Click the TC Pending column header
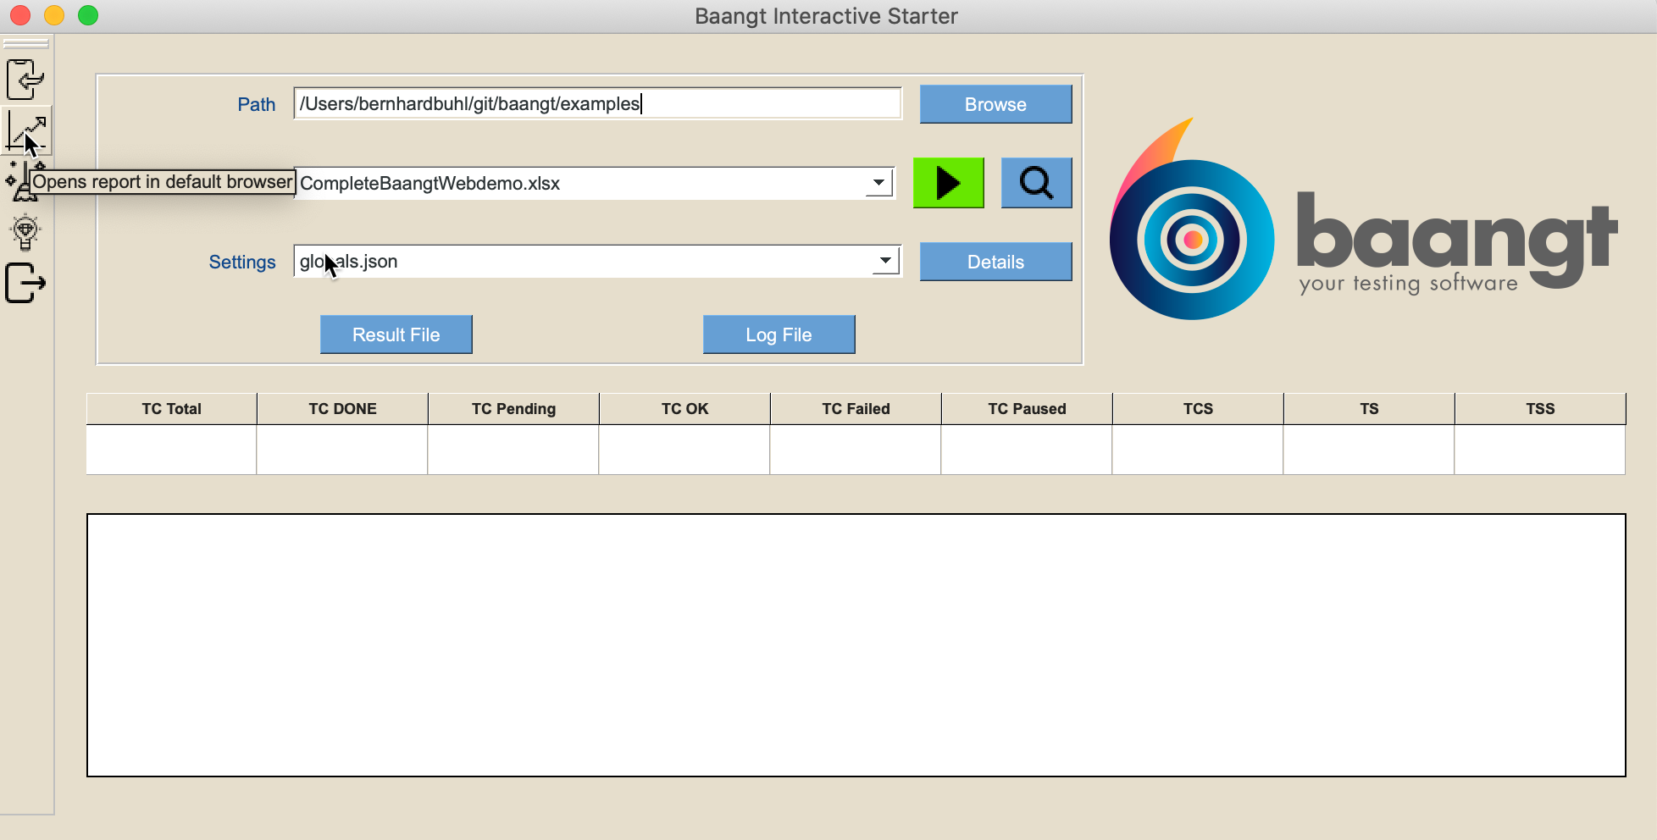This screenshot has height=840, width=1657. coord(513,408)
